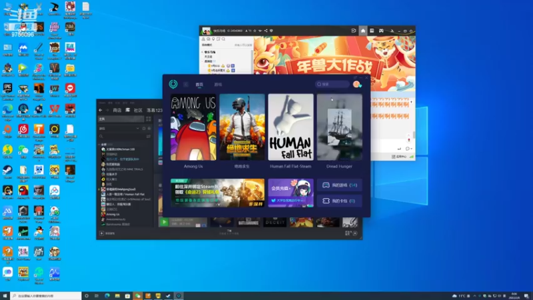
Task: Click the user icon in YY channel panel
Action: (203, 39)
